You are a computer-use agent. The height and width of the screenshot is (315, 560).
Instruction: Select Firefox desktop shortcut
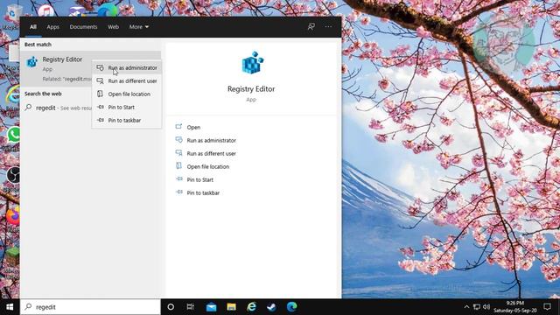pyautogui.click(x=13, y=216)
